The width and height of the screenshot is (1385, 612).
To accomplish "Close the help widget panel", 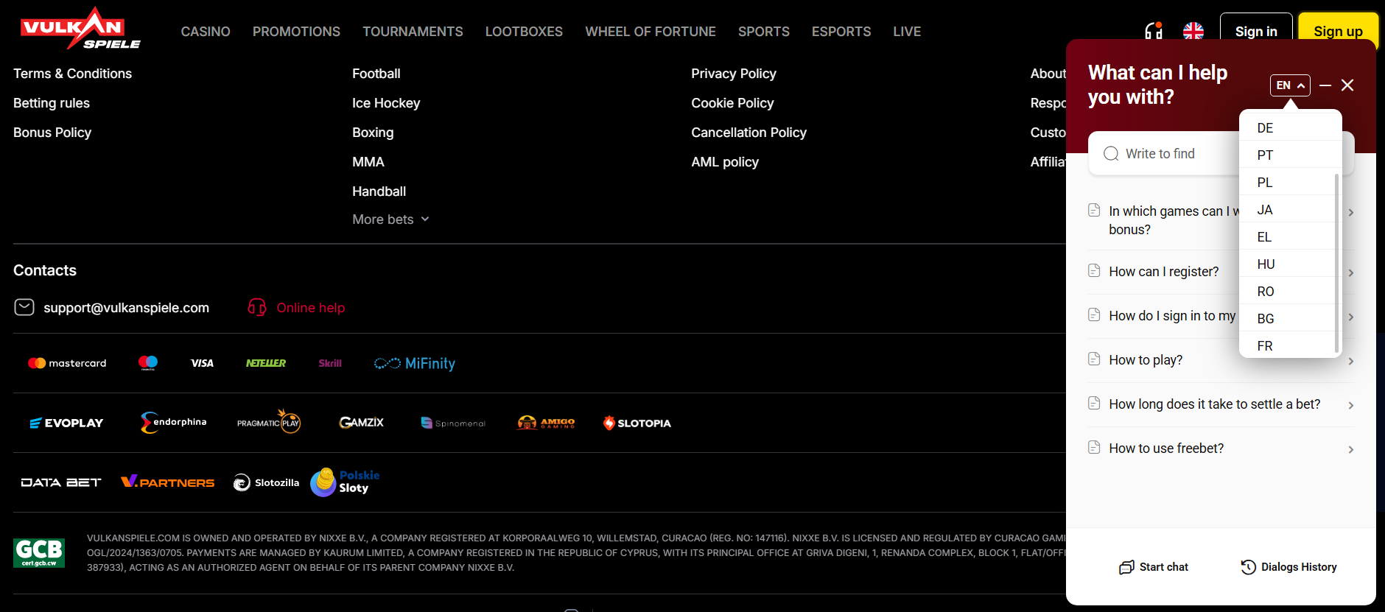I will click(1347, 85).
